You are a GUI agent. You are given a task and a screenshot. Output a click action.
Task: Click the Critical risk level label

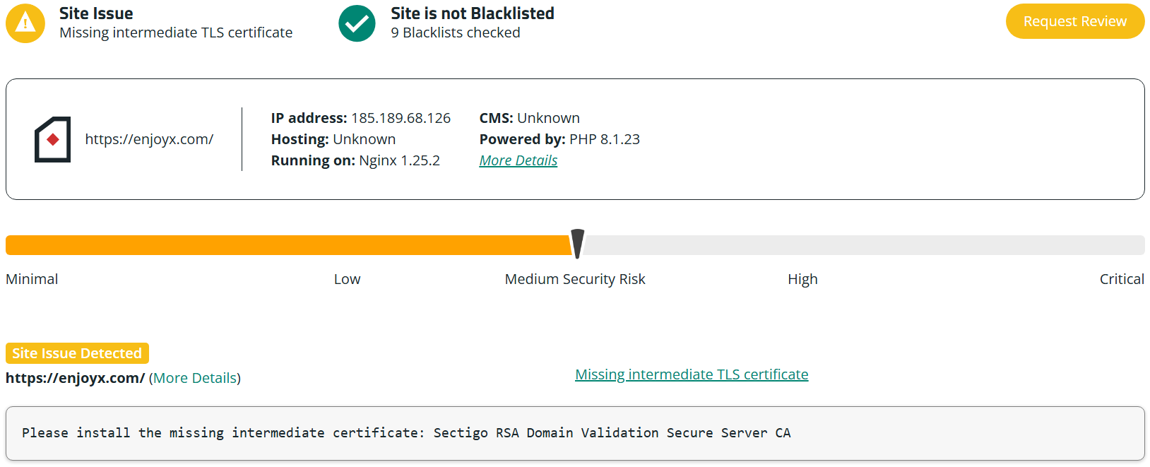click(x=1121, y=279)
